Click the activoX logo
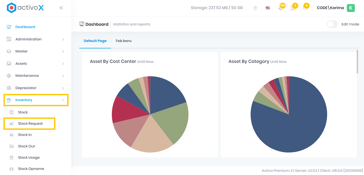 coord(25,8)
